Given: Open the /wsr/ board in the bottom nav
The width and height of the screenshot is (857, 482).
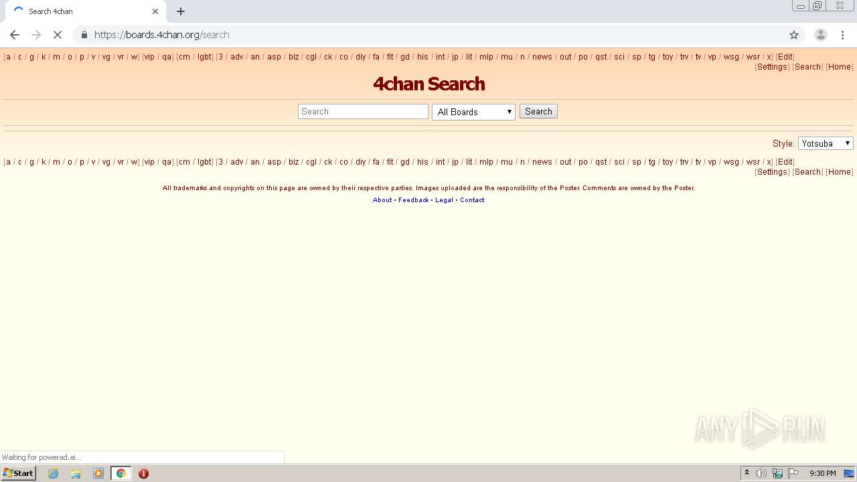Looking at the screenshot, I should 753,162.
